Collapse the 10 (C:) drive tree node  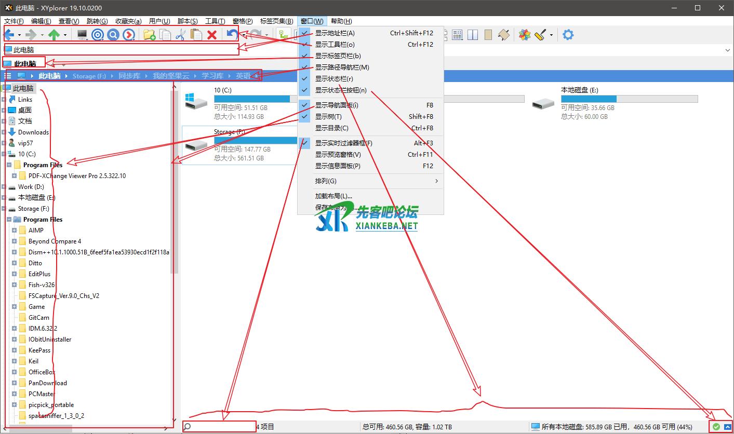pyautogui.click(x=4, y=154)
